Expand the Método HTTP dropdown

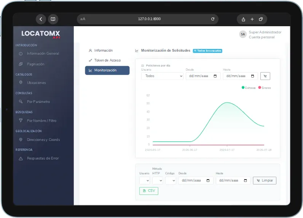(x=158, y=181)
